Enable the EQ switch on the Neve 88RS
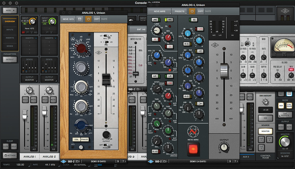This screenshot has width=295, height=169. (x=194, y=20)
